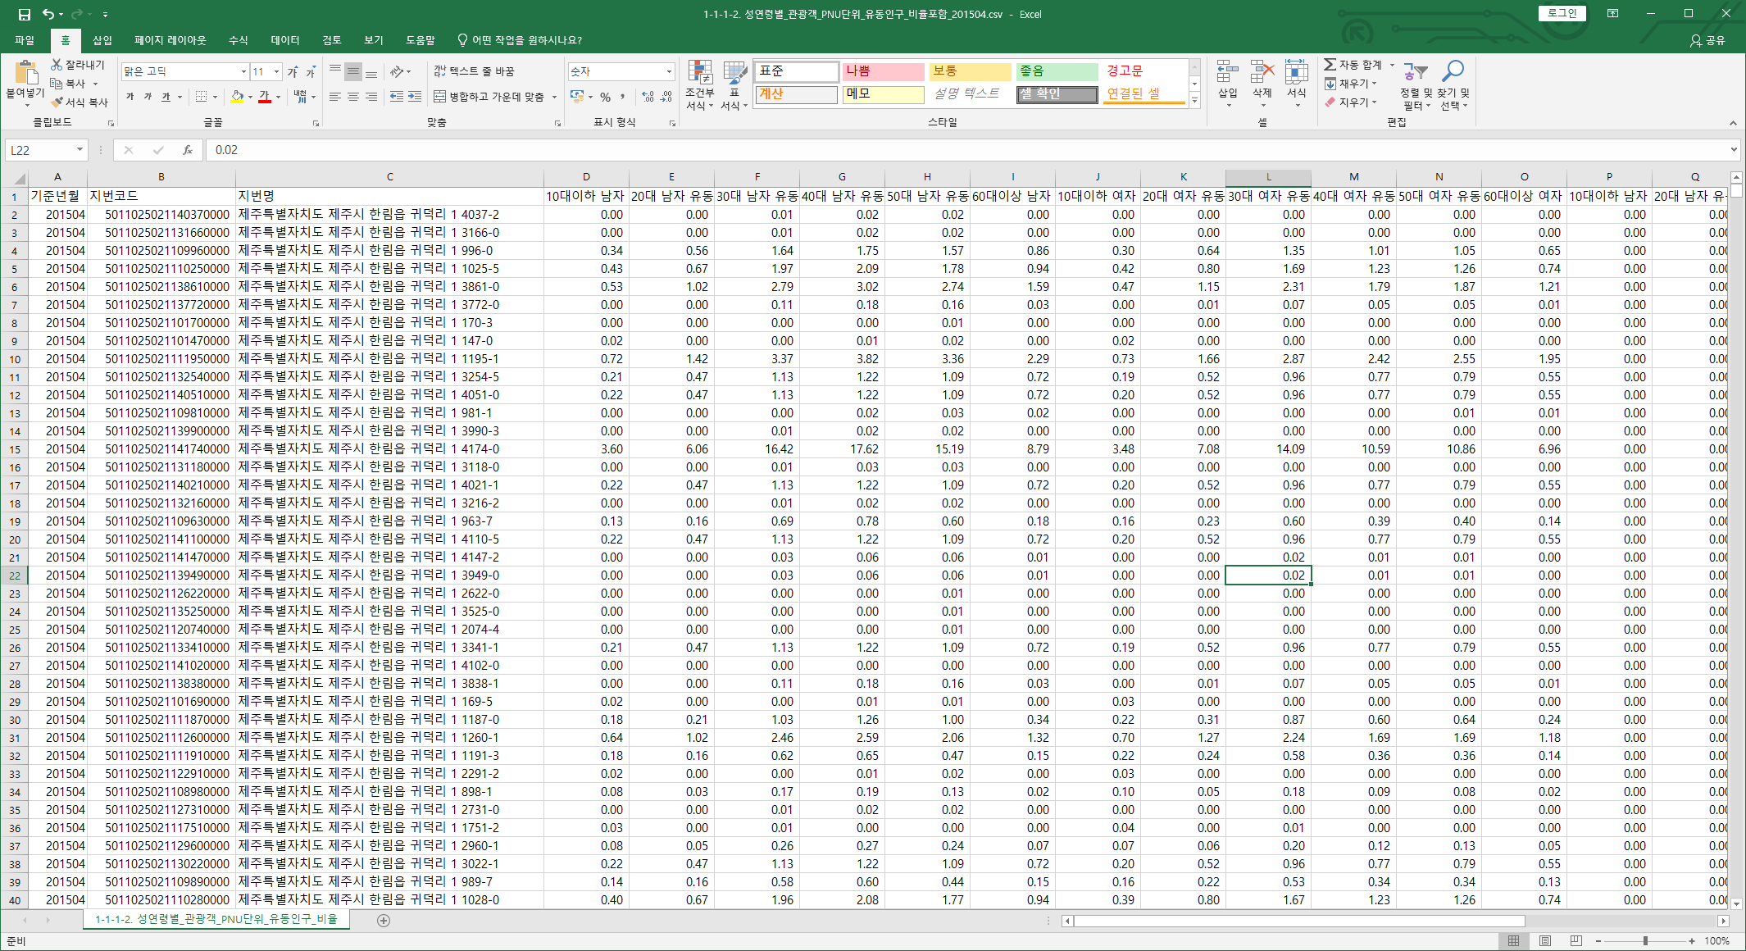Viewport: 1746px width, 951px height.
Task: Expand the number format (숫자) combo box
Action: pyautogui.click(x=669, y=72)
